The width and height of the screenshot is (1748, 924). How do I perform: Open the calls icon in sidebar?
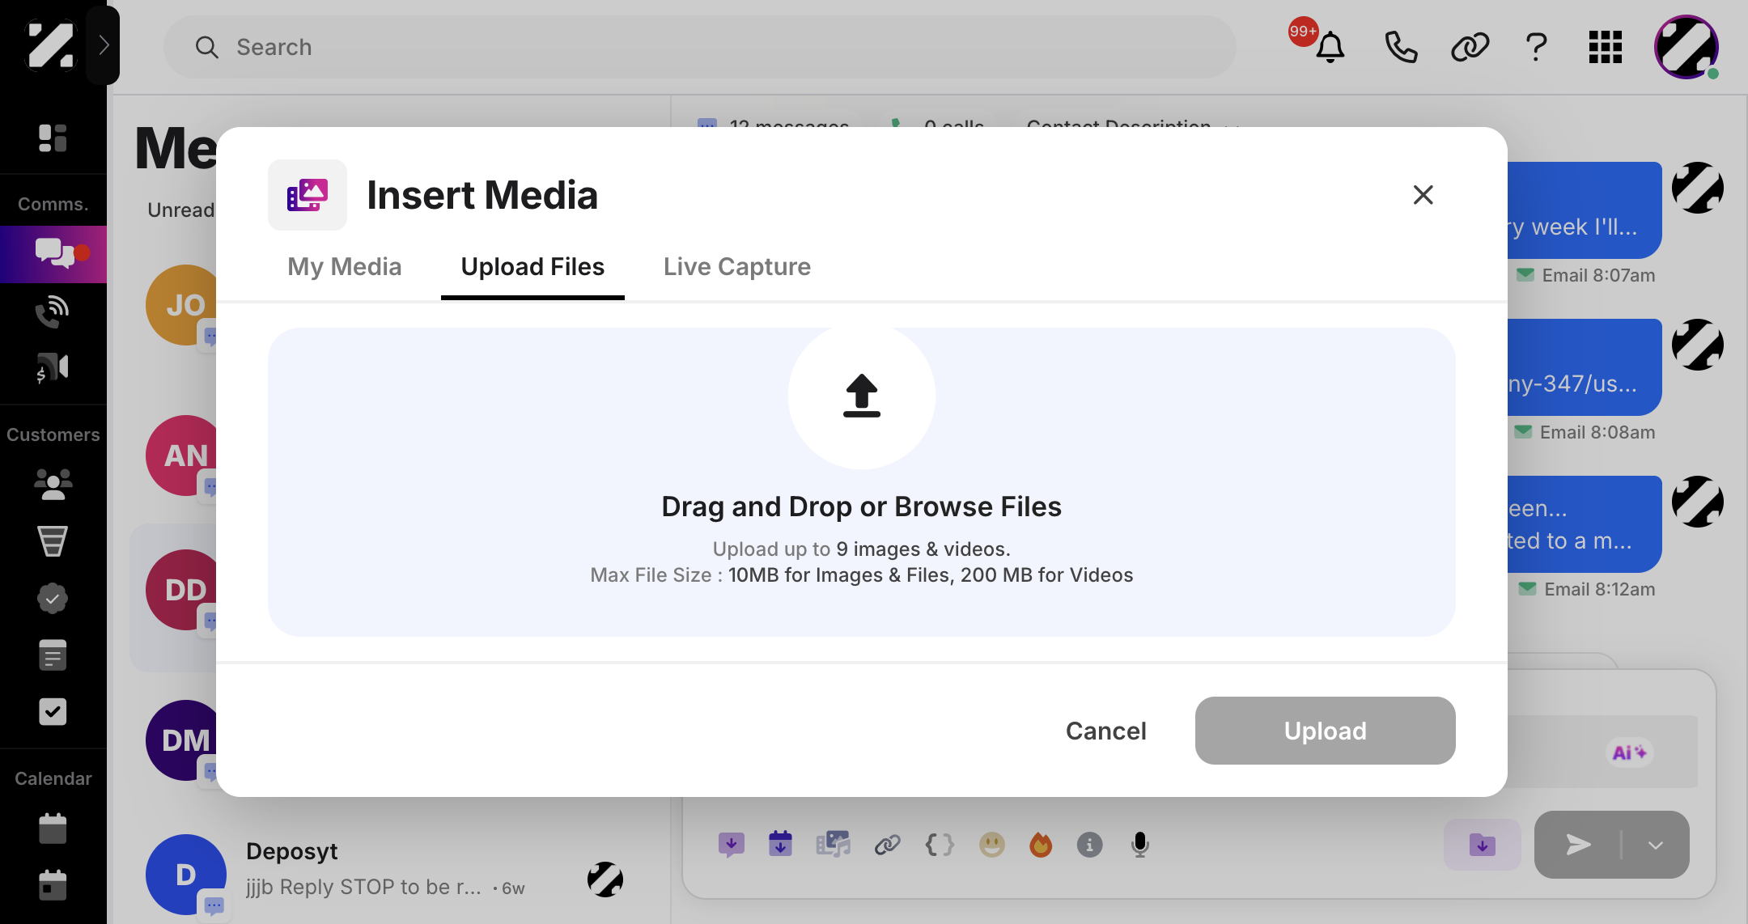pyautogui.click(x=53, y=312)
